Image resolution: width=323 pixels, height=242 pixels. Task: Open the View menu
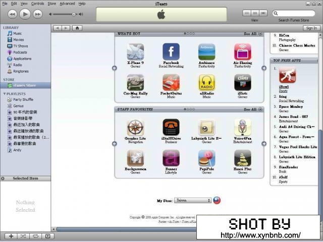(24, 4)
